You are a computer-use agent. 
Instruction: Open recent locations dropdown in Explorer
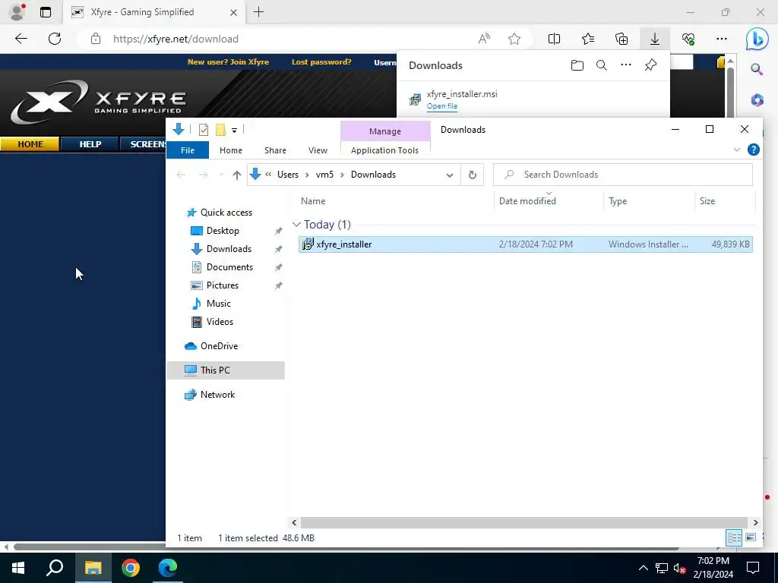click(221, 175)
